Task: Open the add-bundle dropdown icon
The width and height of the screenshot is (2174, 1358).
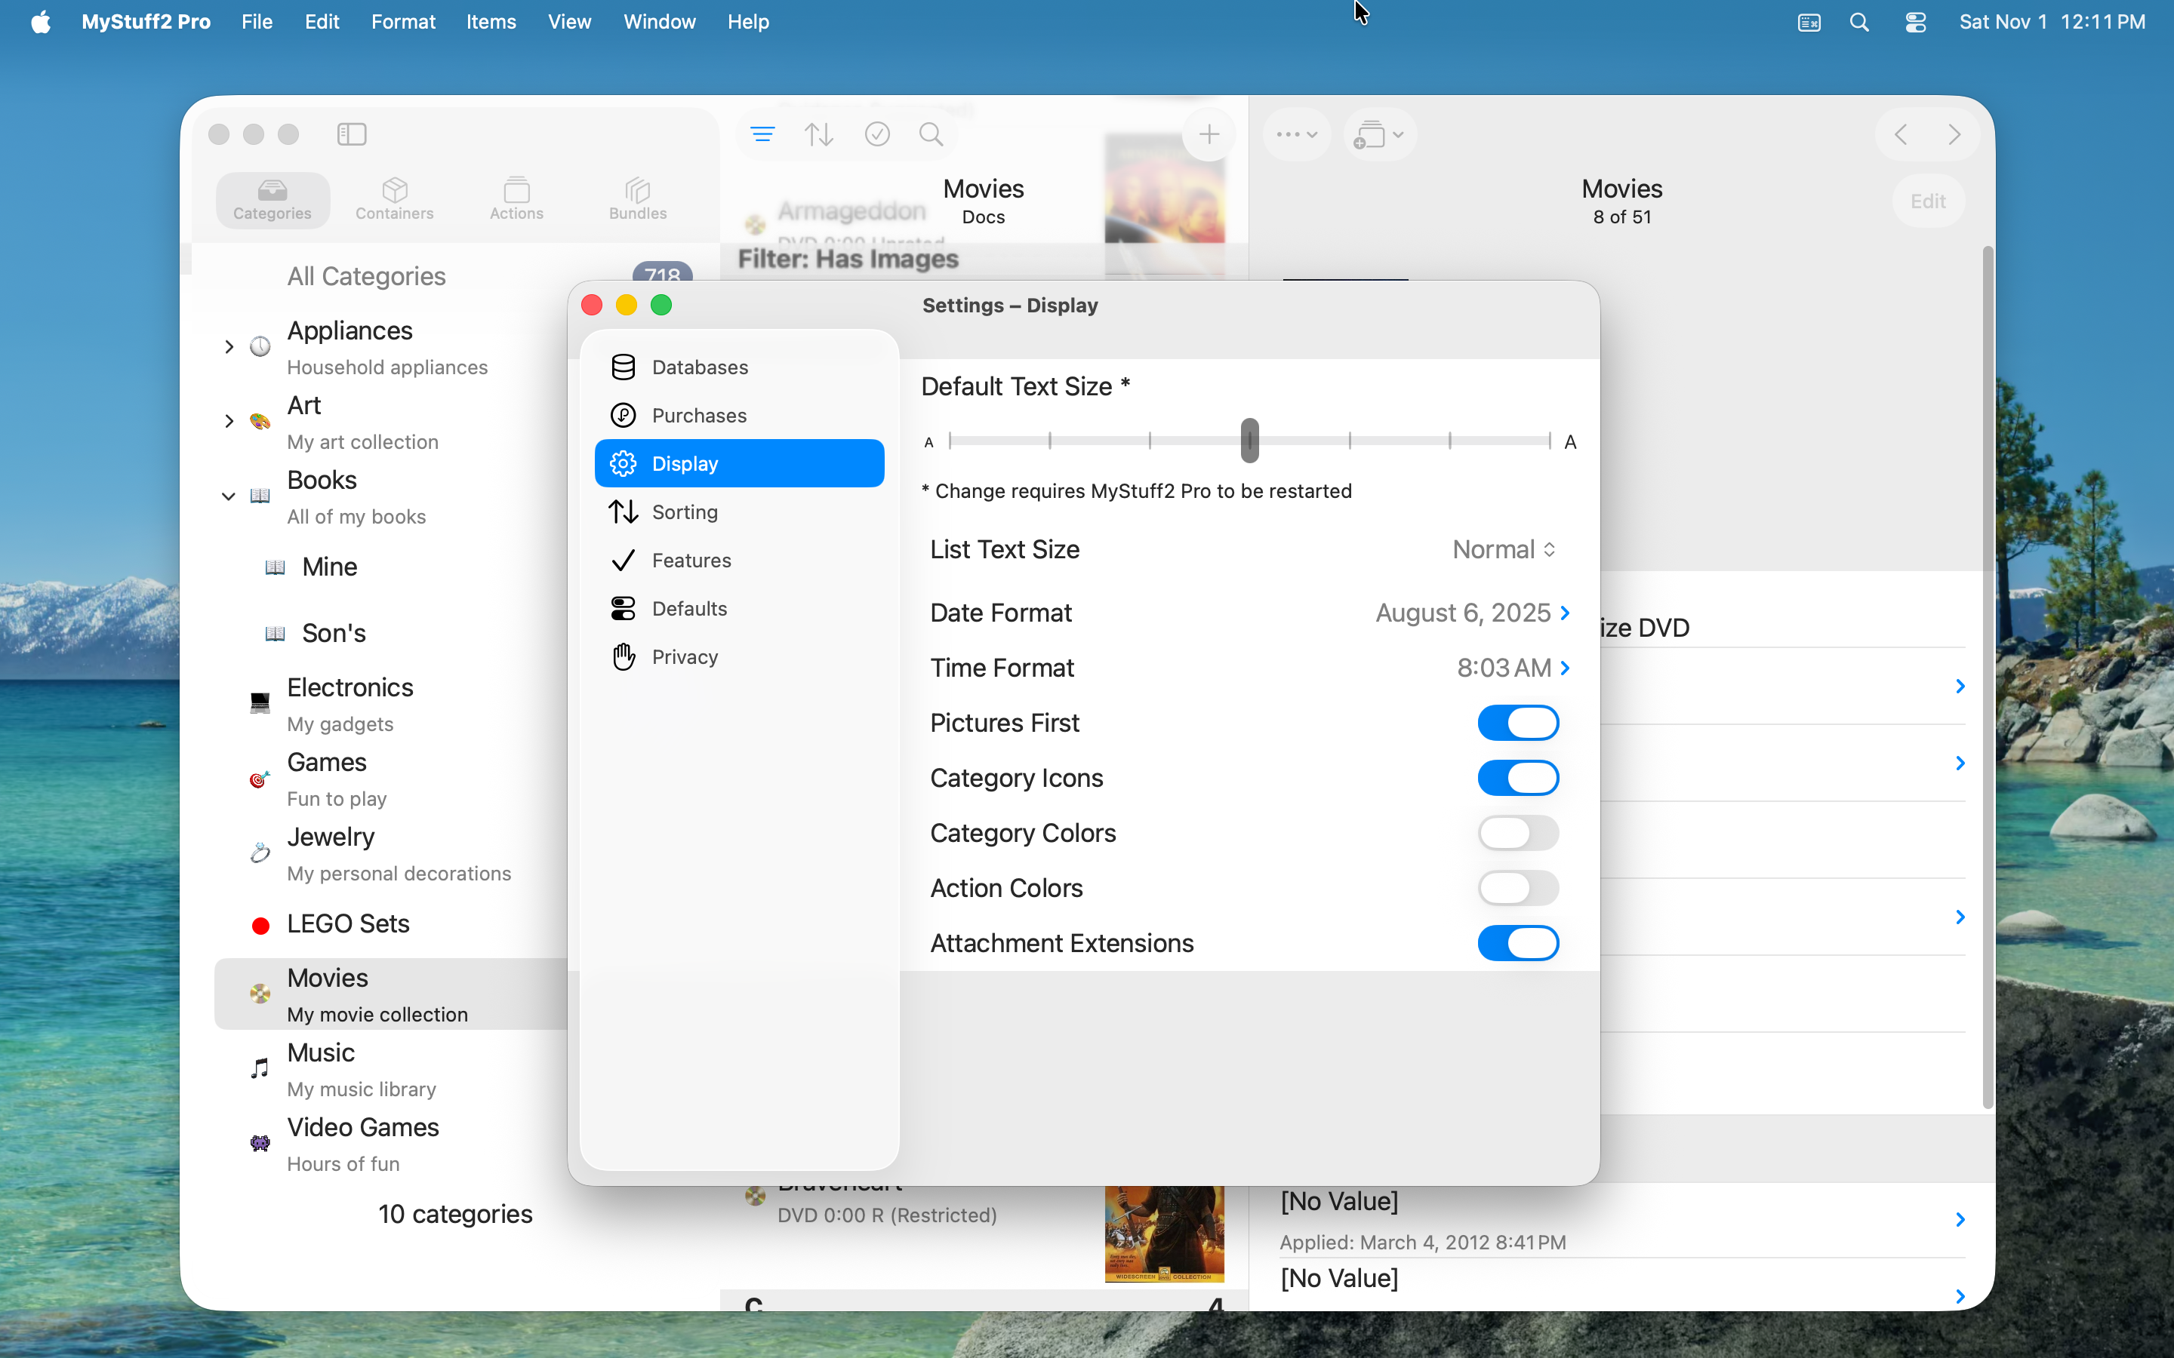Action: 1380,135
